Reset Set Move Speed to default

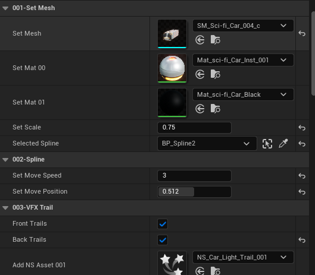tap(302, 176)
